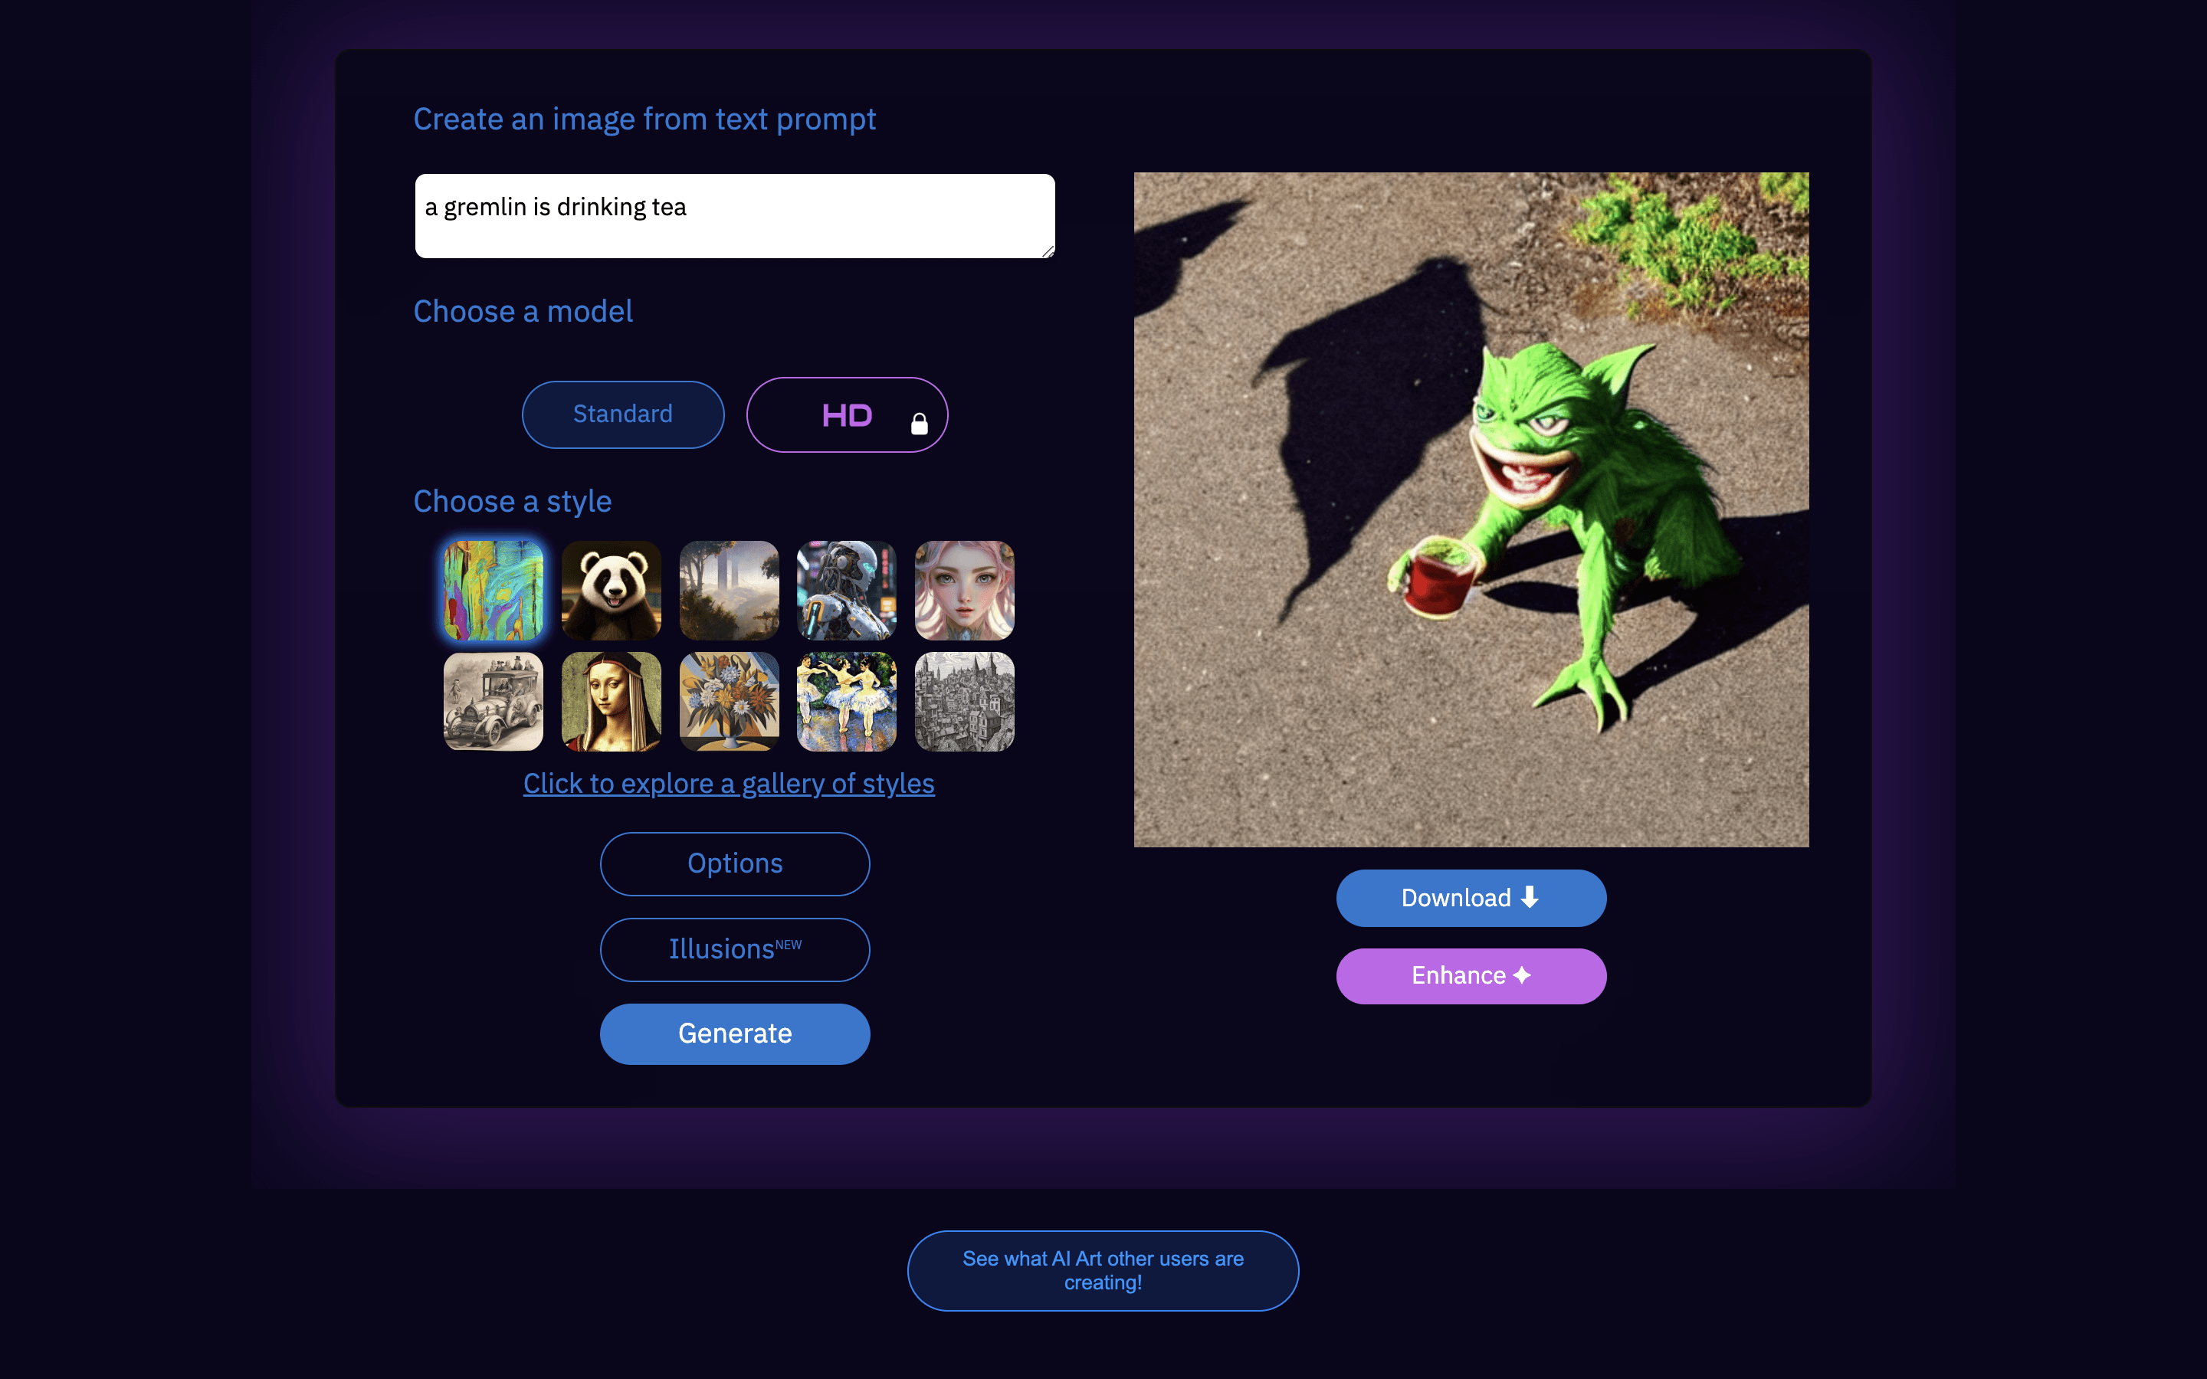Click the lock icon on HD button

[920, 423]
